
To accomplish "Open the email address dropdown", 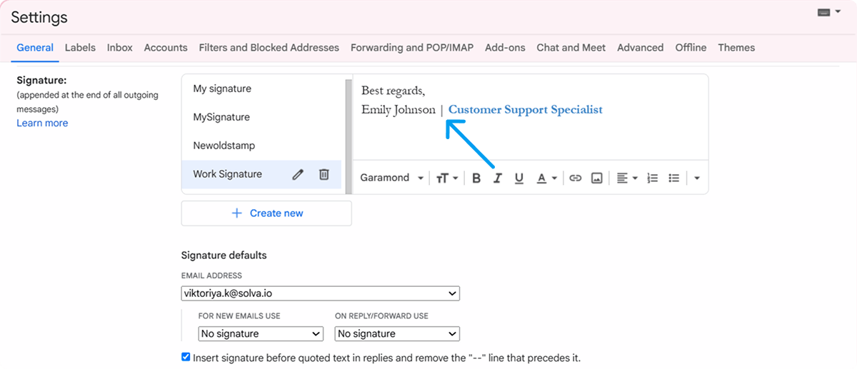I will pyautogui.click(x=321, y=293).
